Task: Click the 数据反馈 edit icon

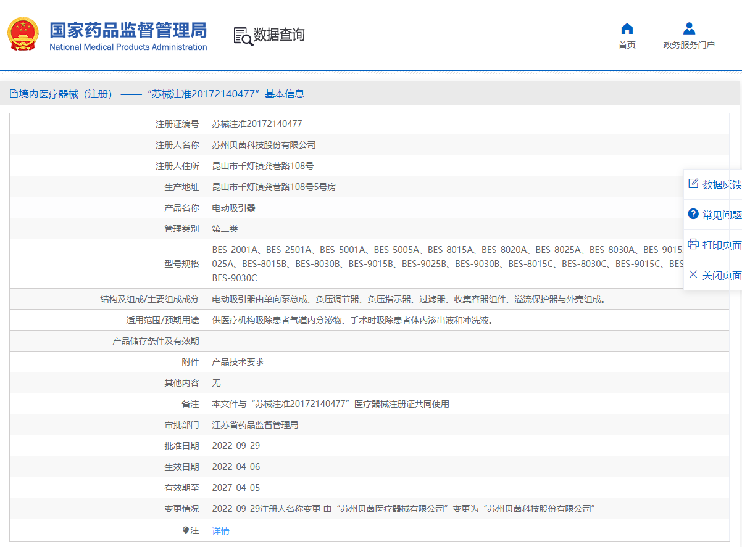Action: pos(693,184)
